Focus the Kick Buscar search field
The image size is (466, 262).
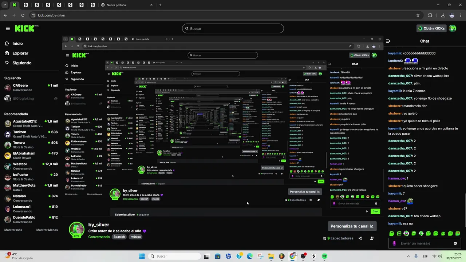point(233,28)
